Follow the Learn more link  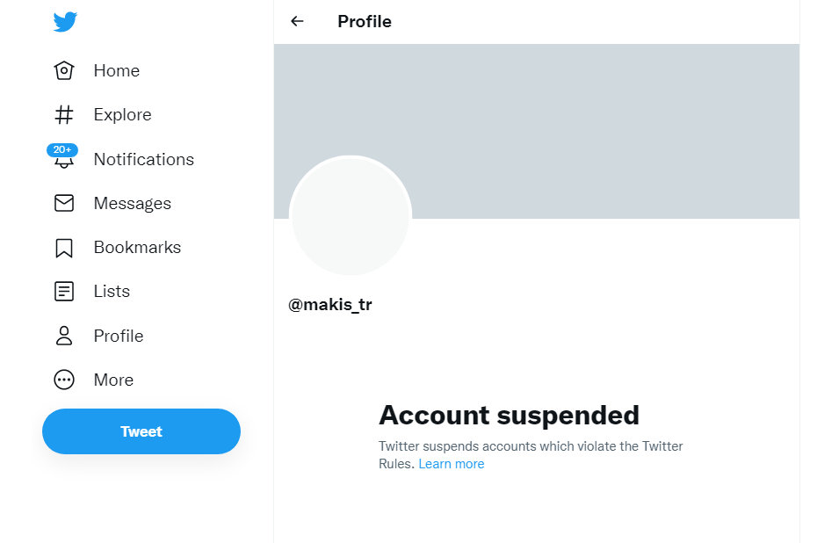451,464
